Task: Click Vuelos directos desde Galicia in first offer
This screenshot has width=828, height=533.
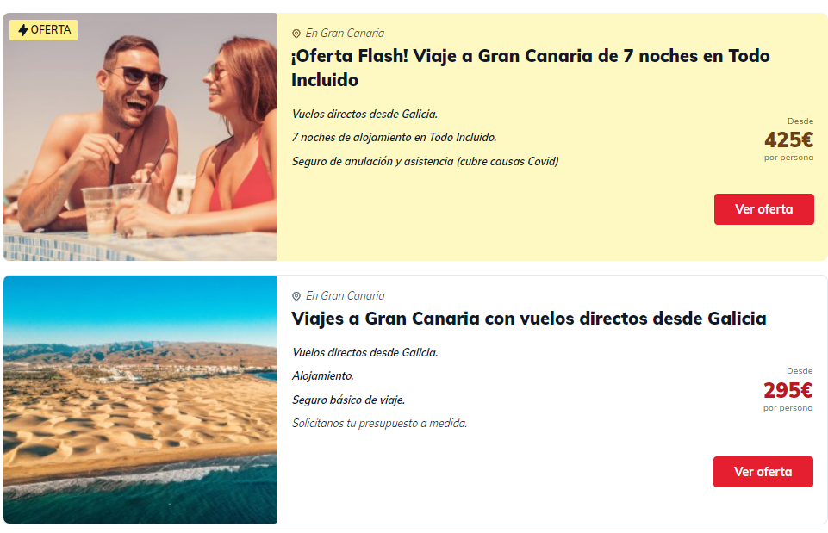Action: [365, 114]
